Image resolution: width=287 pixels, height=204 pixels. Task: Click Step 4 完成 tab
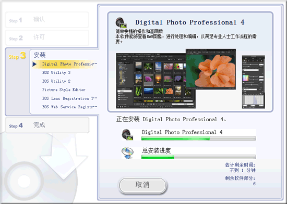point(47,125)
